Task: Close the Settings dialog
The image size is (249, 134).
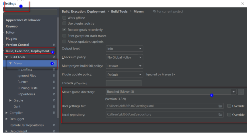Action: point(243,3)
